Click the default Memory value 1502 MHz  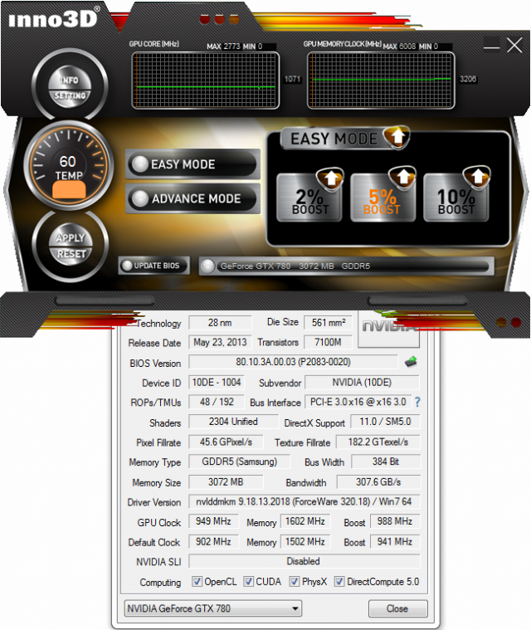coord(305,542)
